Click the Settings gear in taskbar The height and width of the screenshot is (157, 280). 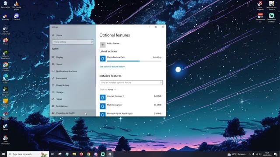click(110, 154)
